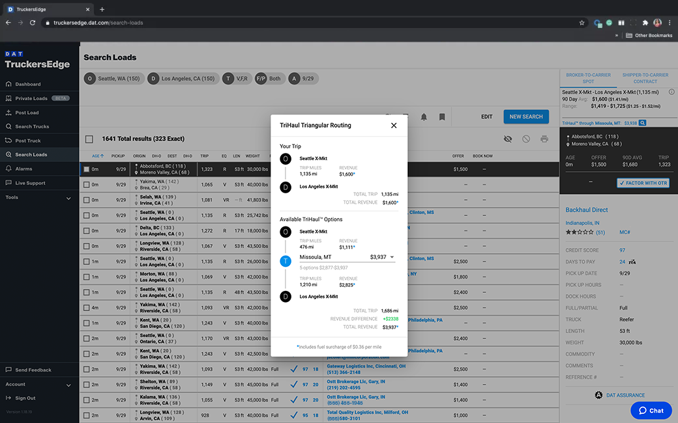The width and height of the screenshot is (678, 423).
Task: Expand the Tools section in sidebar
Action: (x=39, y=198)
